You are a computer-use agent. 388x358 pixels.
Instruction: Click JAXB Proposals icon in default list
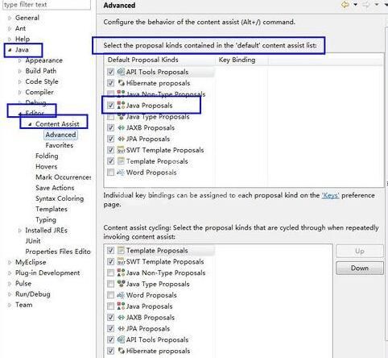point(121,127)
